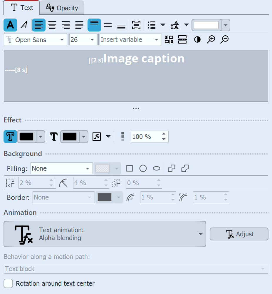Select the rectangle background shape
Viewport: 272px width, 294px height.
pos(130,168)
